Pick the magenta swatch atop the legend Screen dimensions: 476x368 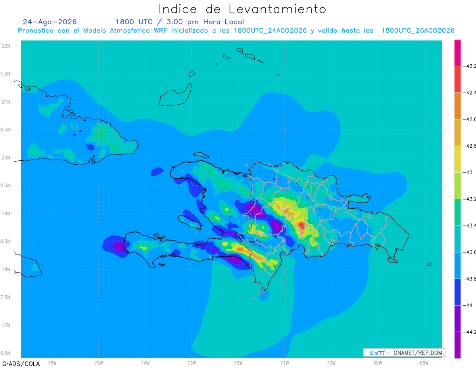[457, 53]
